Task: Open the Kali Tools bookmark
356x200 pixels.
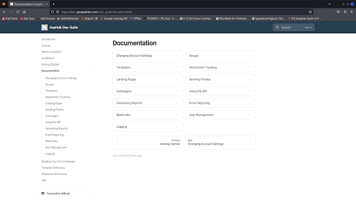Action: (10, 18)
